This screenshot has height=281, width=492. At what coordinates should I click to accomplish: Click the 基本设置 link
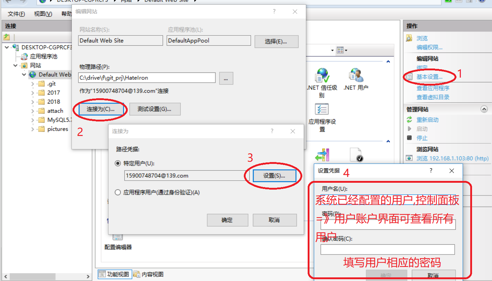pyautogui.click(x=430, y=77)
